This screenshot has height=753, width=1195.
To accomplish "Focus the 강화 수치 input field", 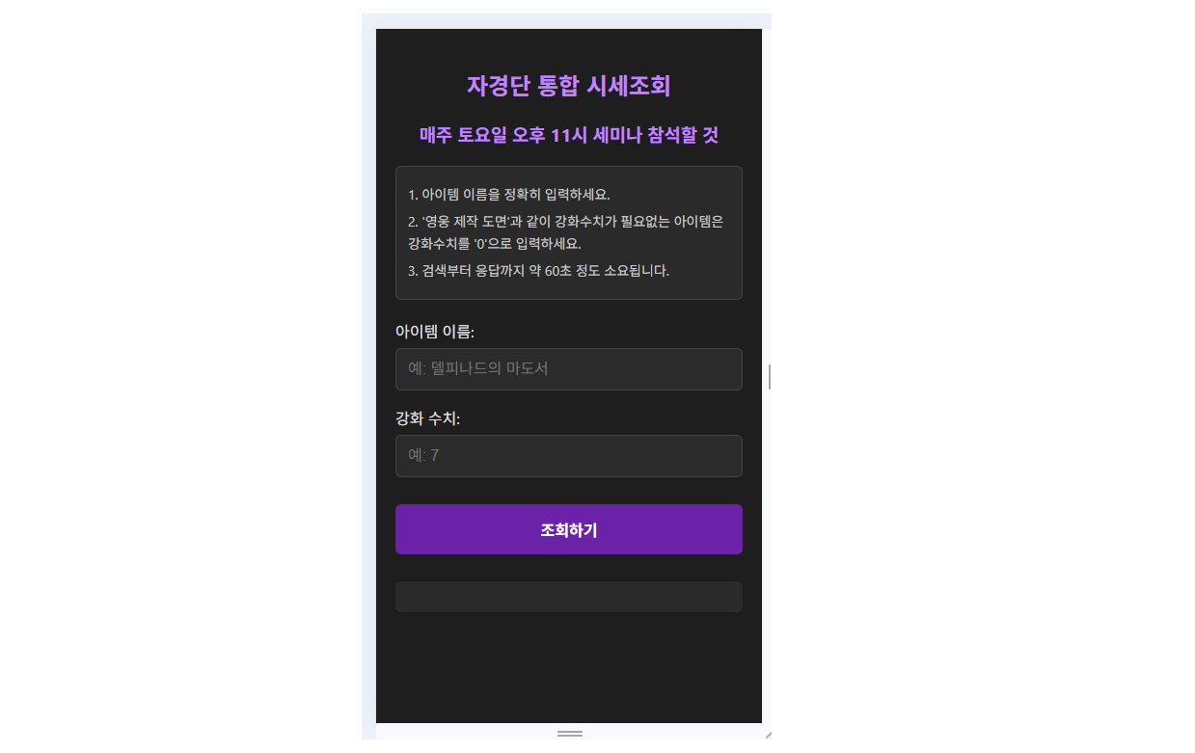I will 569,456.
